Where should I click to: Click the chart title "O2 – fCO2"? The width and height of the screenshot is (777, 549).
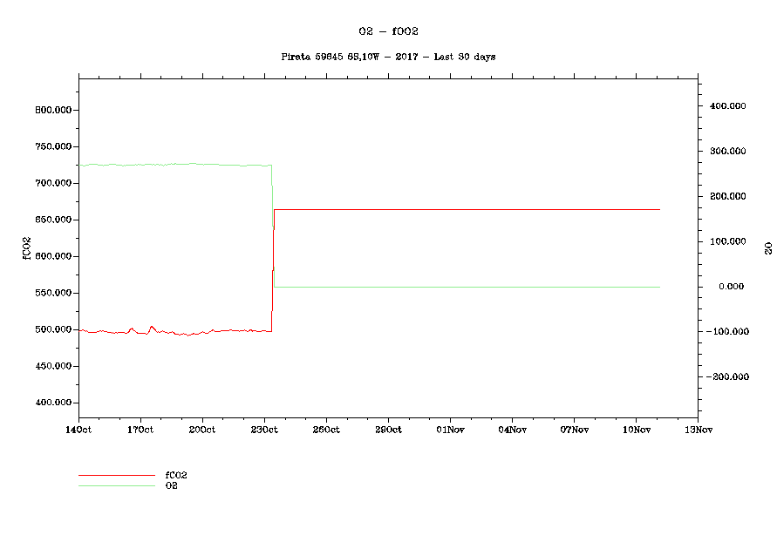[388, 31]
